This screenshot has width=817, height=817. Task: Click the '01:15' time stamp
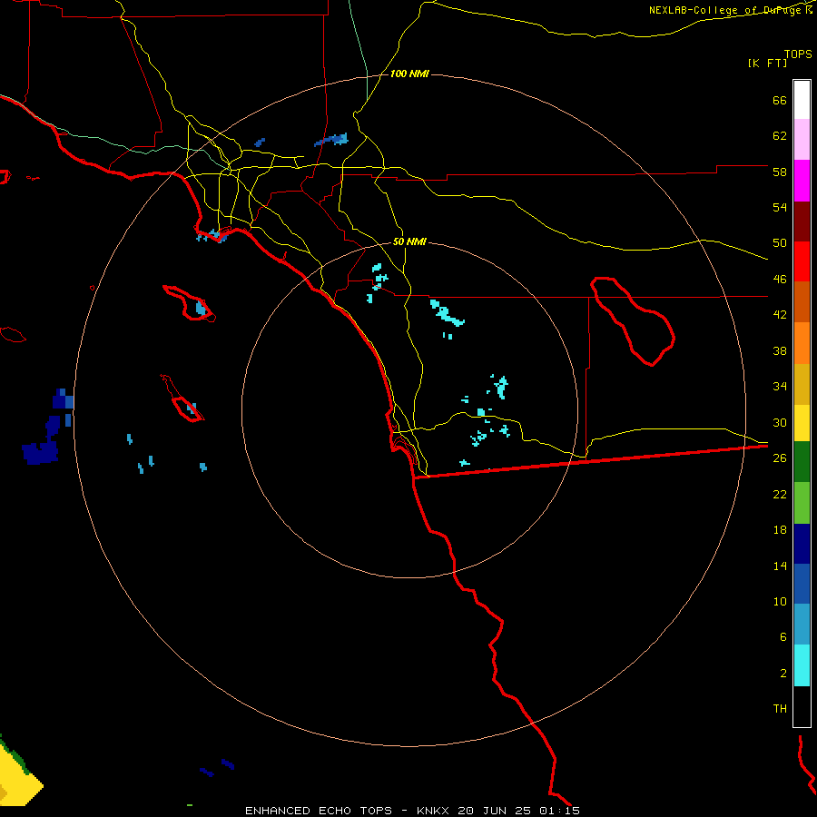tap(559, 811)
